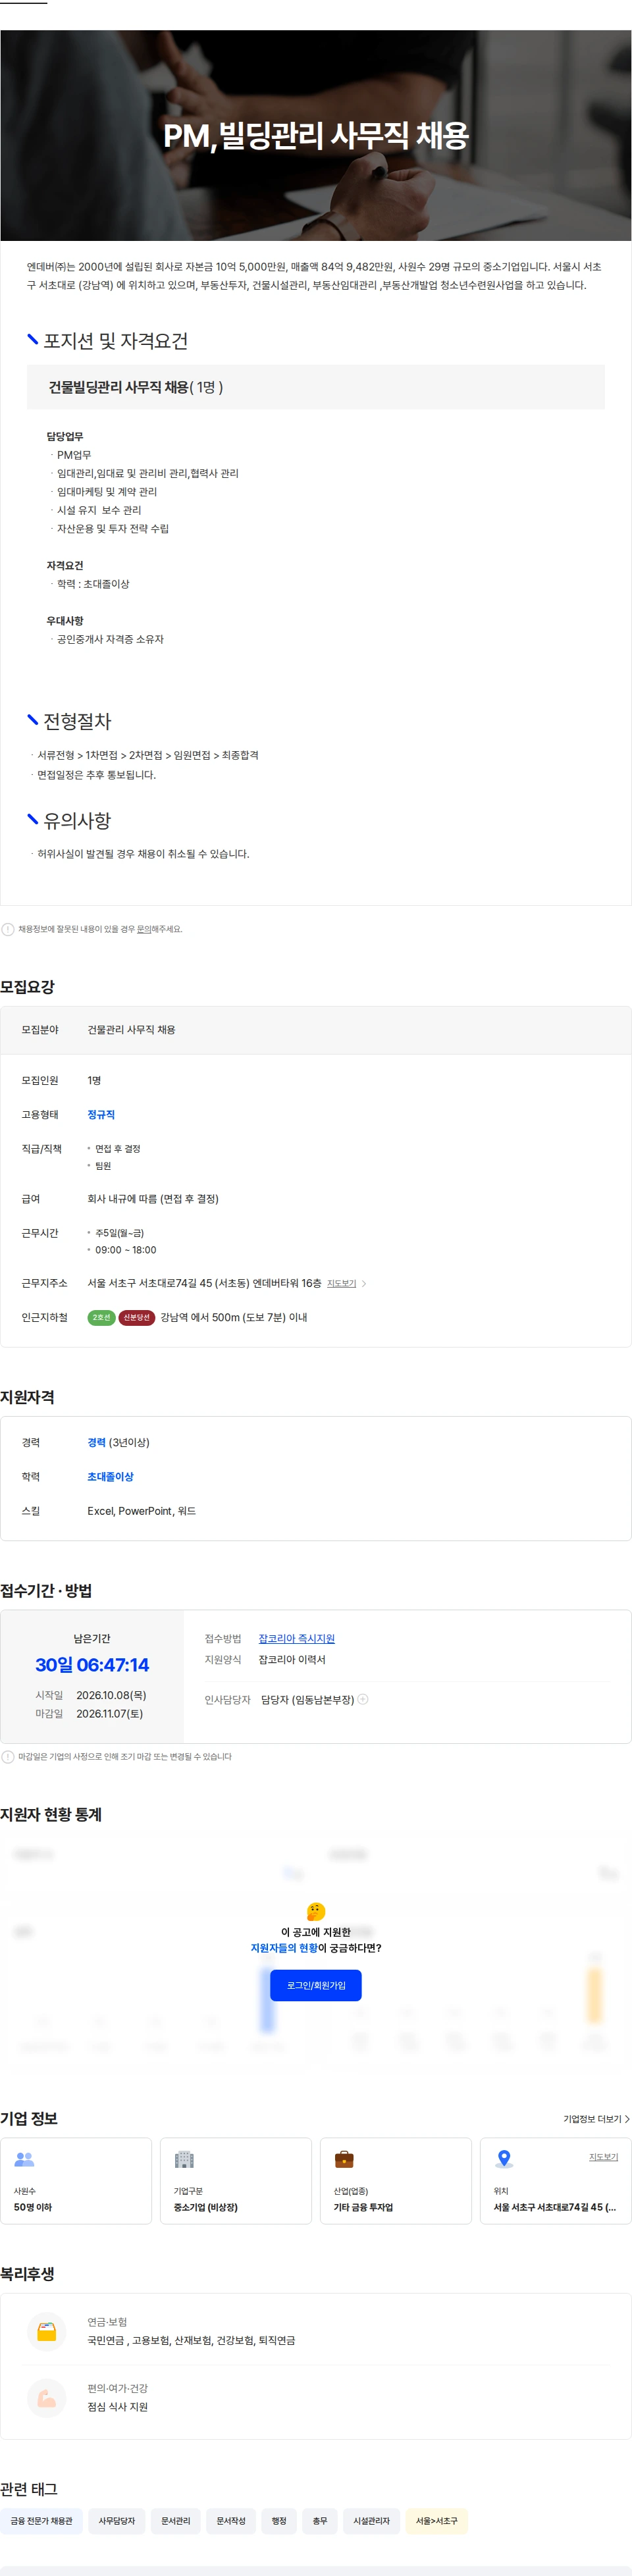Click the 점심 식사 지원 benefit text

117,2407
